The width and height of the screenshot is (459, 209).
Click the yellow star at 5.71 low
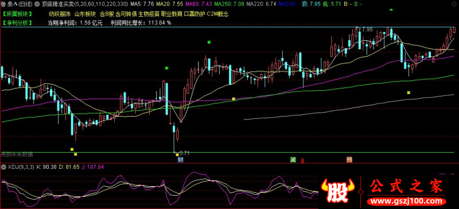(177, 154)
